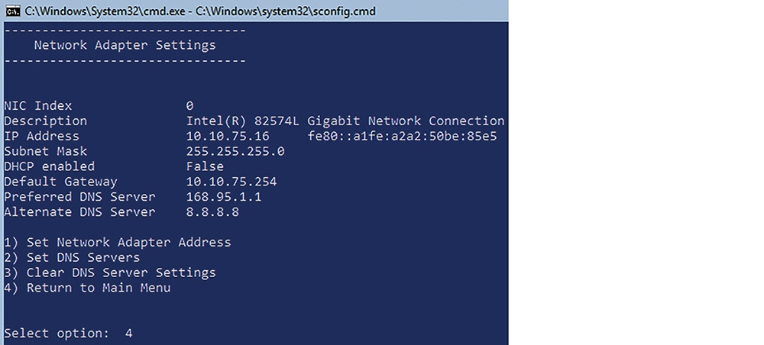
Task: Click the NIC Index value 0
Action: pyautogui.click(x=189, y=105)
